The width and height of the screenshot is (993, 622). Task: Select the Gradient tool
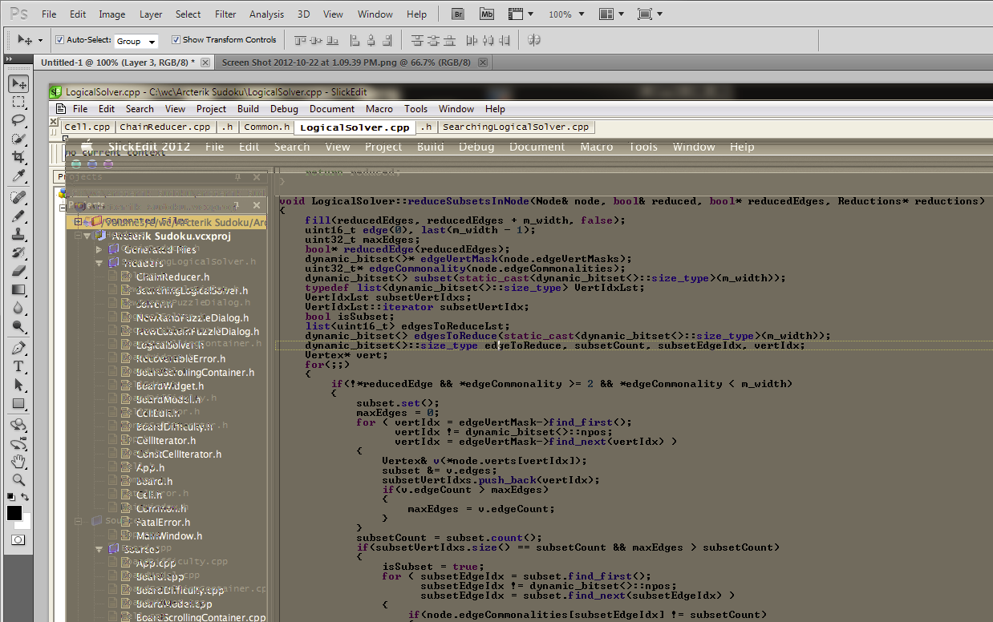pos(18,289)
